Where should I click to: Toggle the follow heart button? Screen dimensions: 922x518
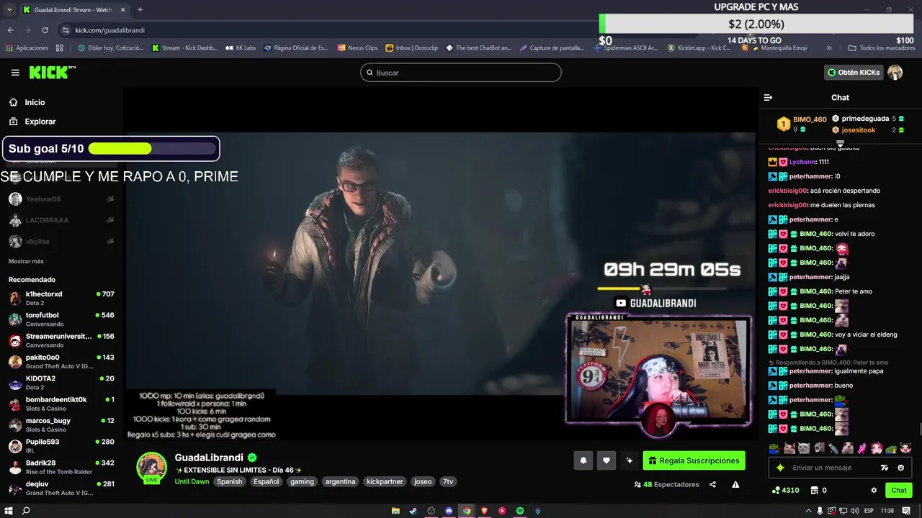(x=607, y=460)
